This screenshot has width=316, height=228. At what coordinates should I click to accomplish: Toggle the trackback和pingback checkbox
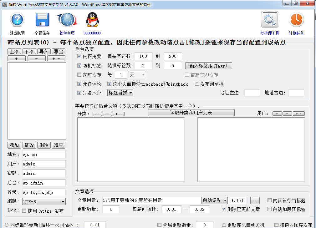click(109, 84)
